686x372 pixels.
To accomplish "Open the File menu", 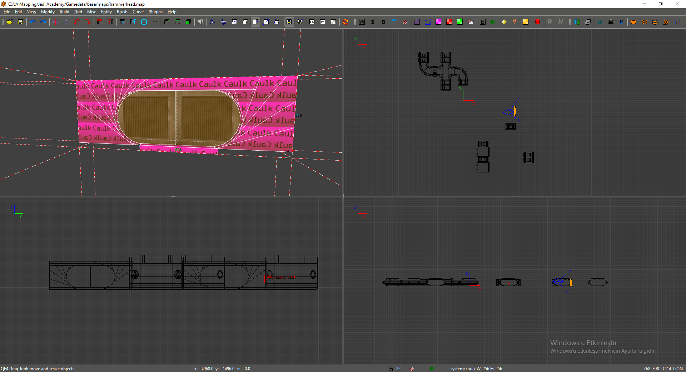I will coord(7,12).
